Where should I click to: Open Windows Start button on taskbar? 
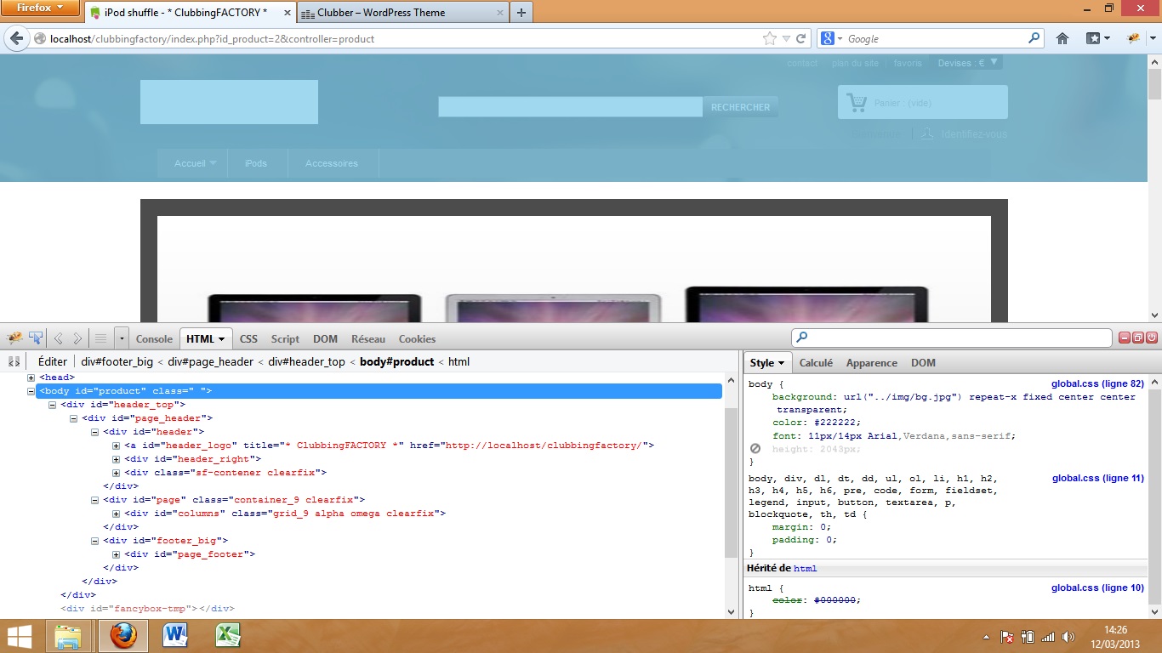[x=20, y=636]
